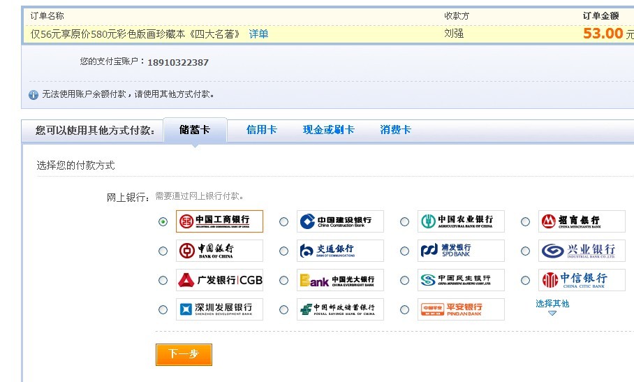Click the blue info icon beside balance notice
The image size is (634, 382).
33,94
